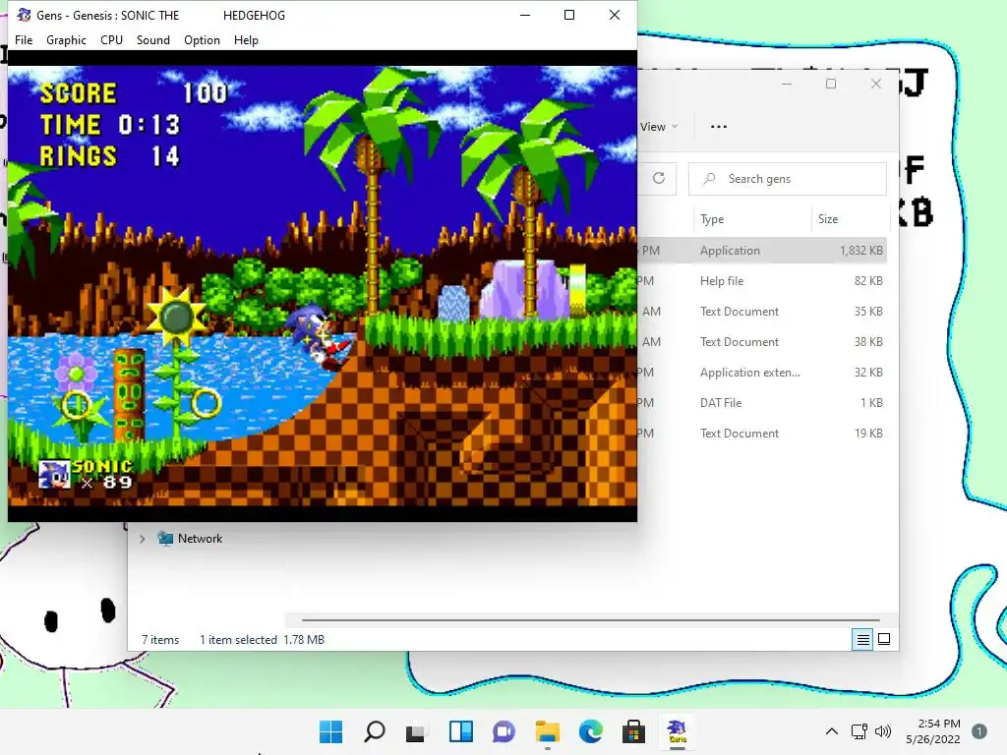Show hidden system tray icons
Image resolution: width=1007 pixels, height=755 pixels.
[x=832, y=731]
